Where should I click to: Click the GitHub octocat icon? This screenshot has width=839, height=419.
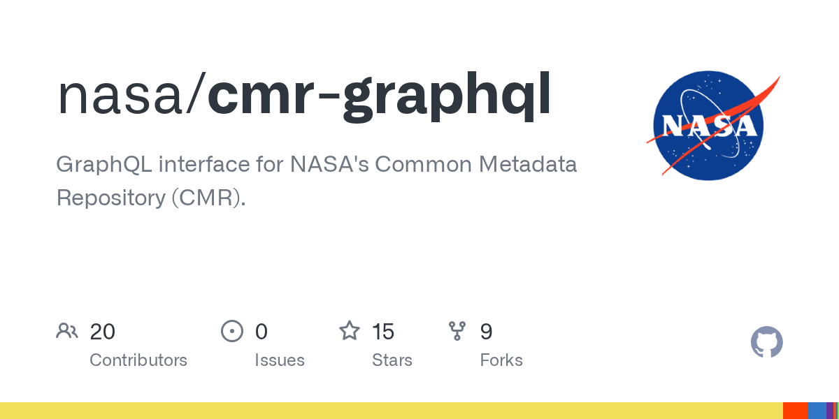767,343
